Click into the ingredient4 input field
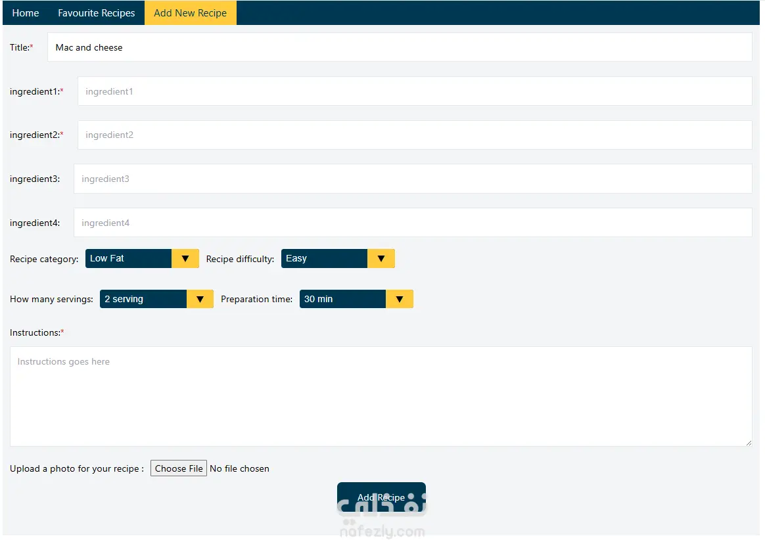 tap(413, 223)
